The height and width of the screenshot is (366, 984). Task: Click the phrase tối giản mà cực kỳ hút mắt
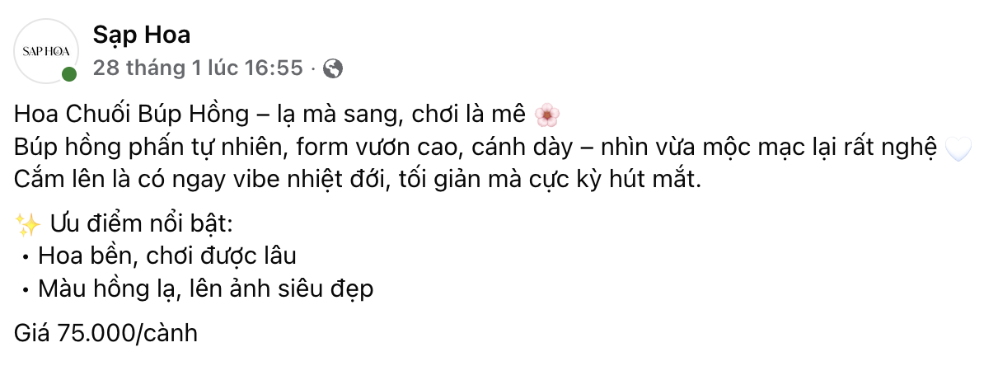point(546,180)
